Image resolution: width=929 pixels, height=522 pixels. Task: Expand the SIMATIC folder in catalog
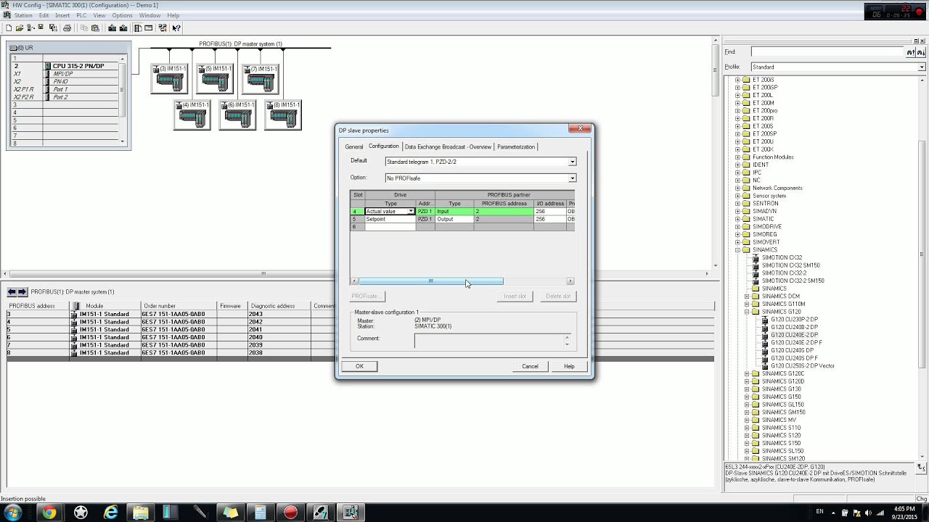tap(737, 219)
